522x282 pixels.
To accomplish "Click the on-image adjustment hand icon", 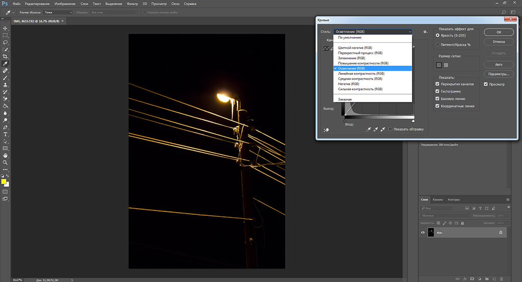I will point(326,130).
